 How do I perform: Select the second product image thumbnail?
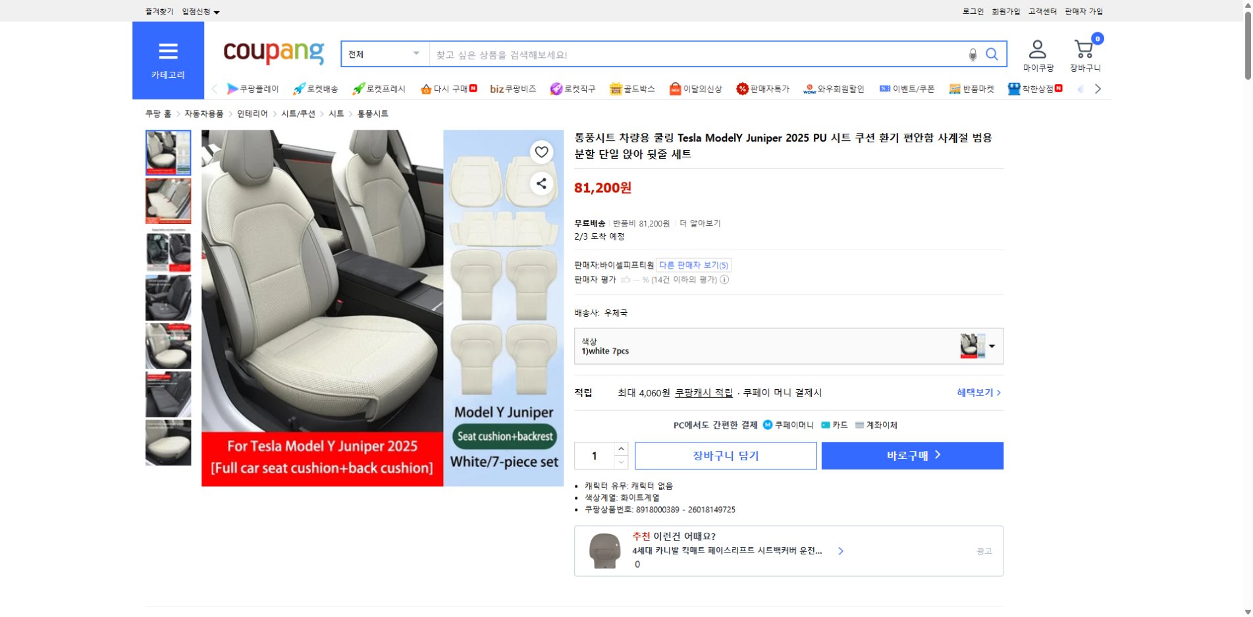click(x=168, y=201)
